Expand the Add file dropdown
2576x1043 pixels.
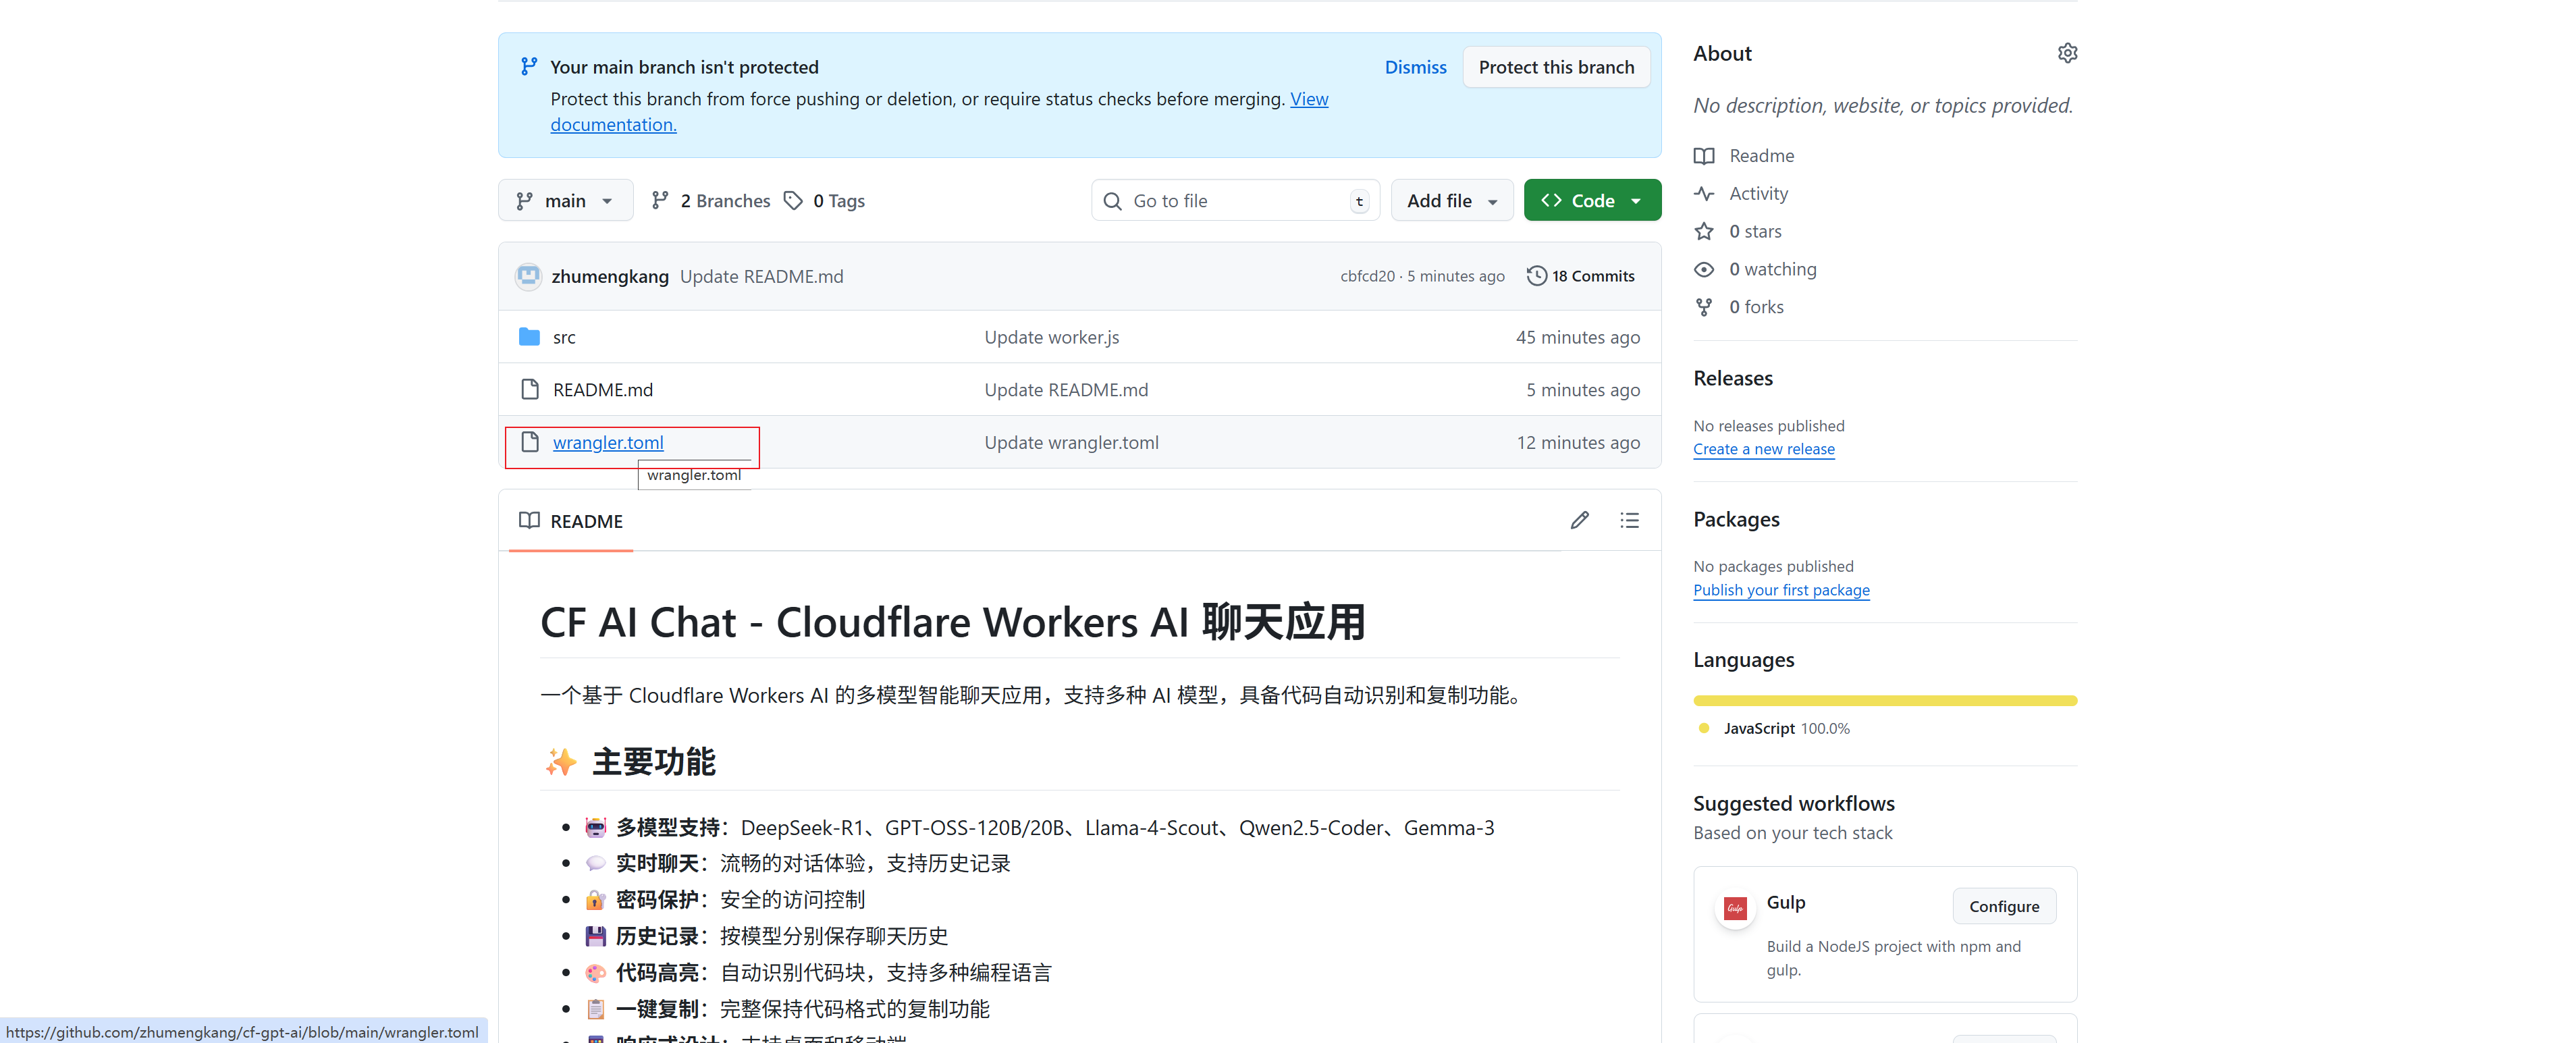tap(1452, 201)
